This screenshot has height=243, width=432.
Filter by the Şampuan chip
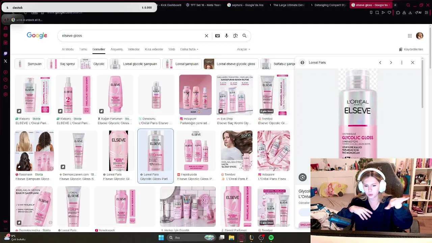tap(29, 64)
